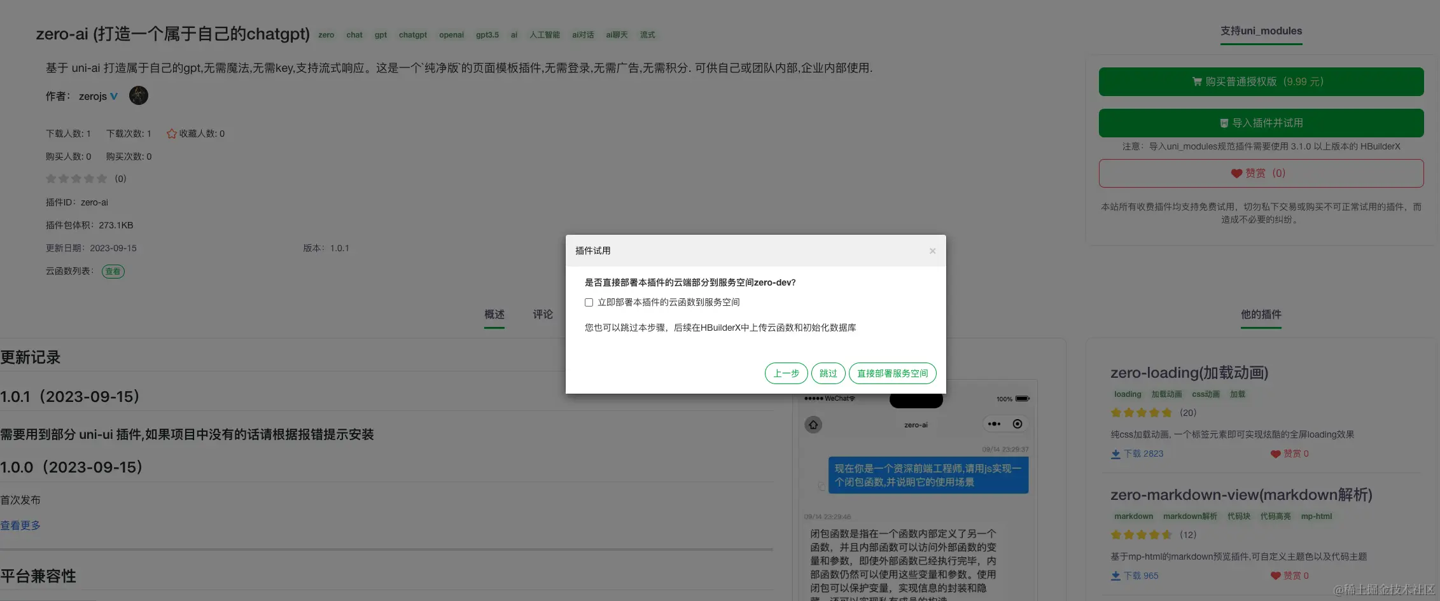Click download icon beside 下载 2823

tap(1115, 454)
